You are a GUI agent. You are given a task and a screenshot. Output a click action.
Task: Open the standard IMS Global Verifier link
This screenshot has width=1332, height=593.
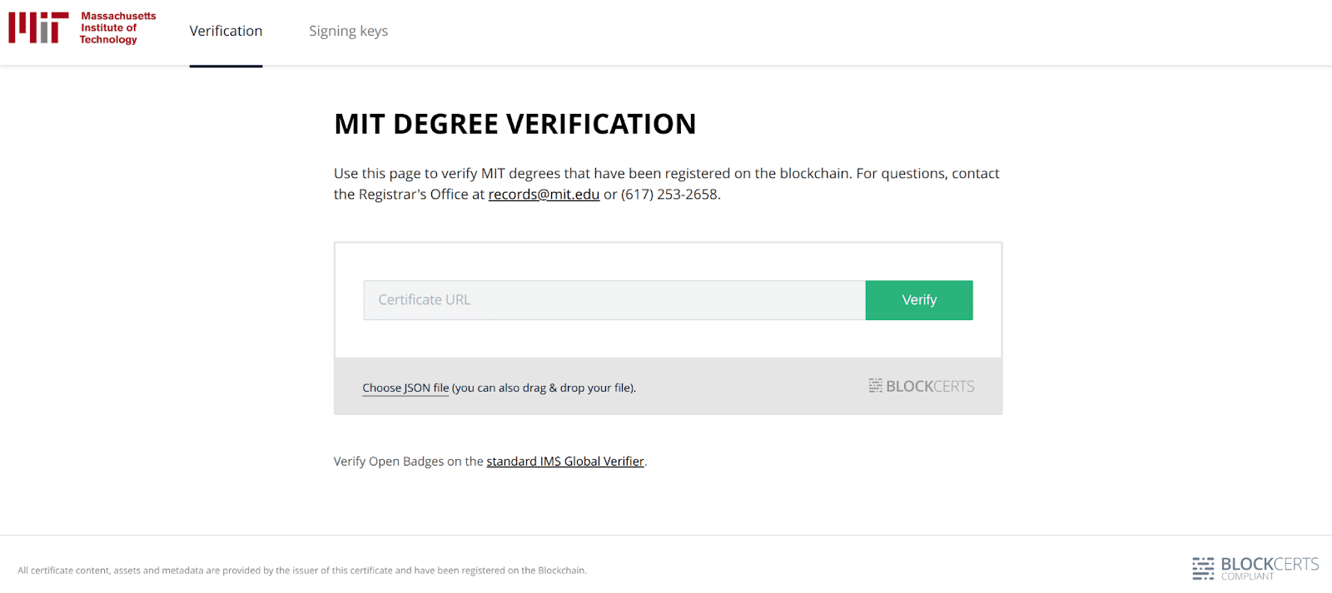[x=565, y=462]
